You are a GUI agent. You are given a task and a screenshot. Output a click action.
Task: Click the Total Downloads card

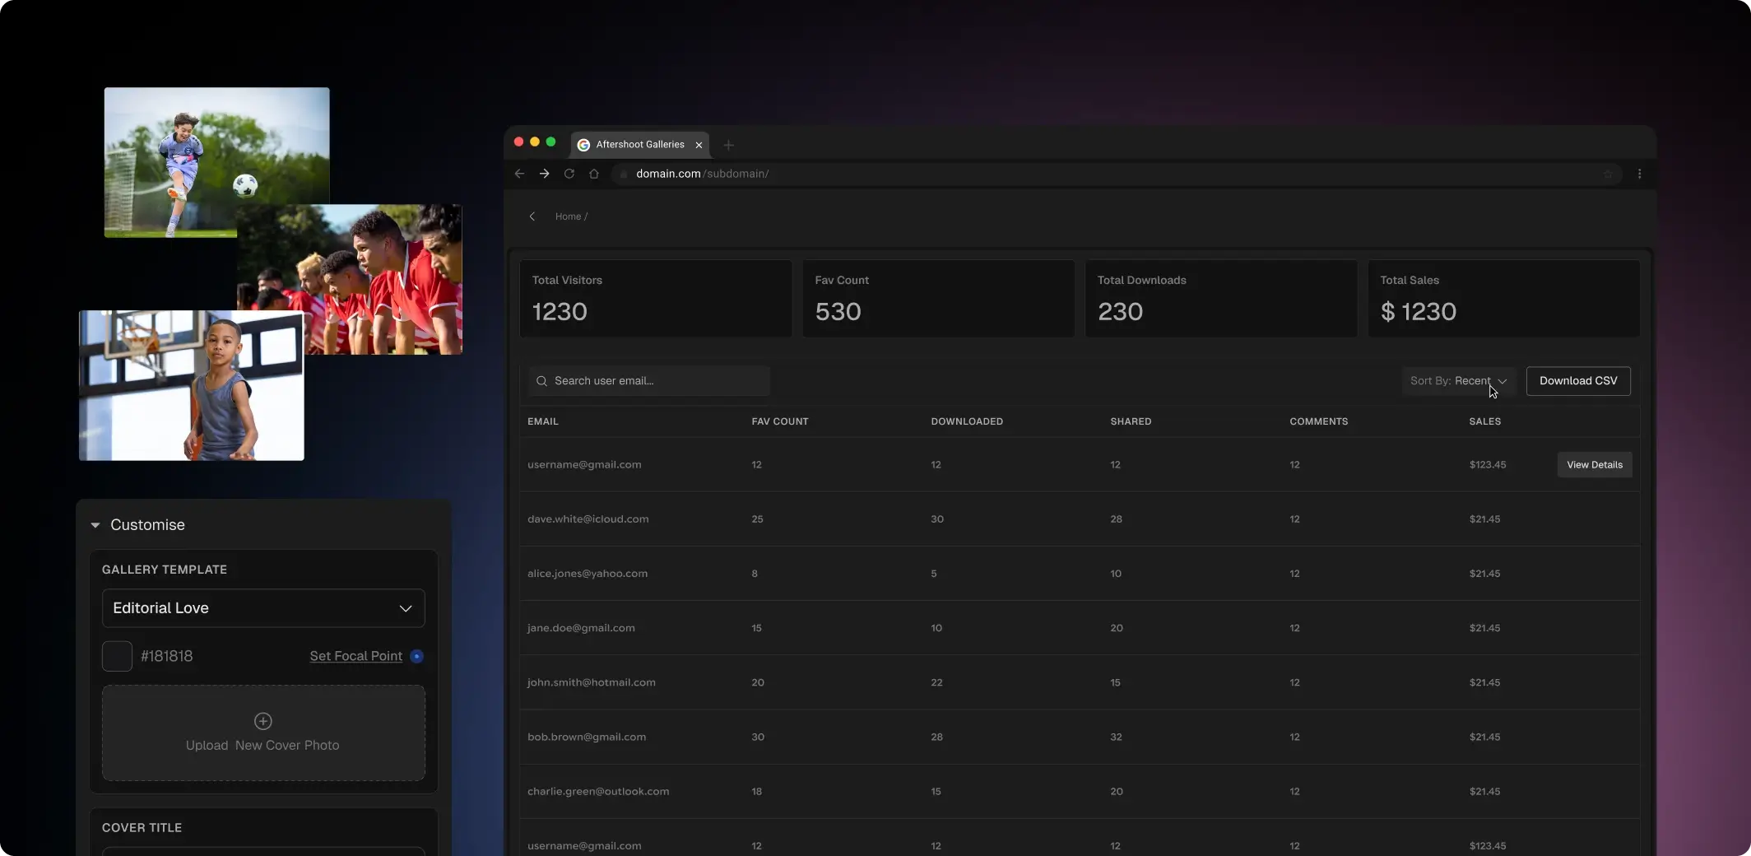click(x=1221, y=299)
